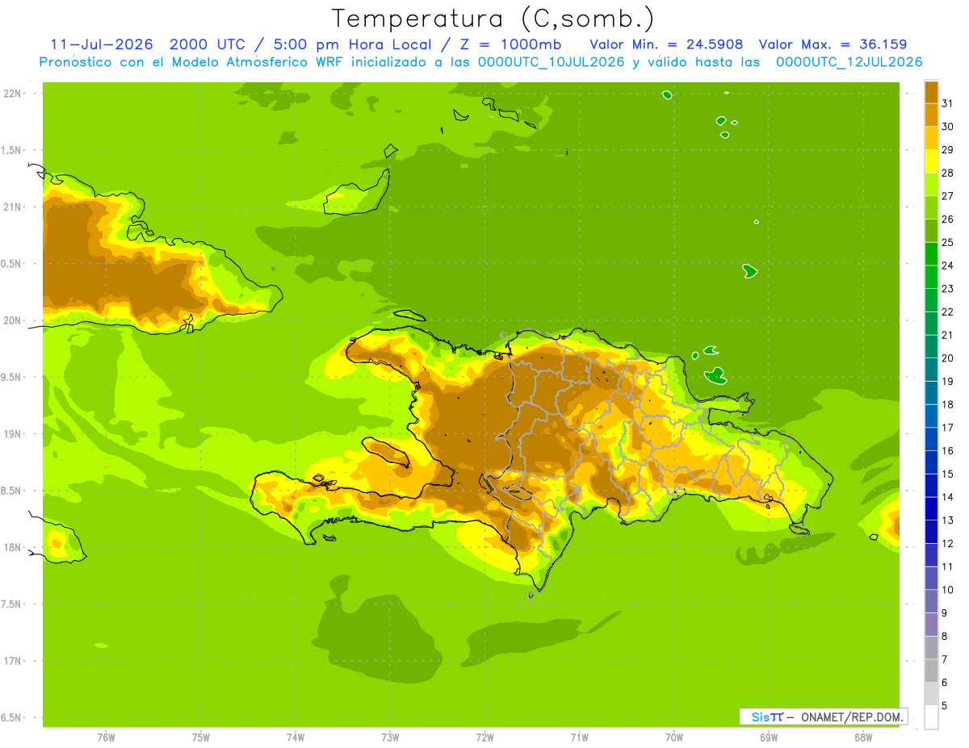Screen dimensions: 969x748
Task: Click legend value "5" on the color bar
Action: [946, 705]
